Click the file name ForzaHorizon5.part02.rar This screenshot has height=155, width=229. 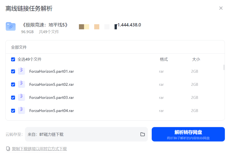[52, 84]
